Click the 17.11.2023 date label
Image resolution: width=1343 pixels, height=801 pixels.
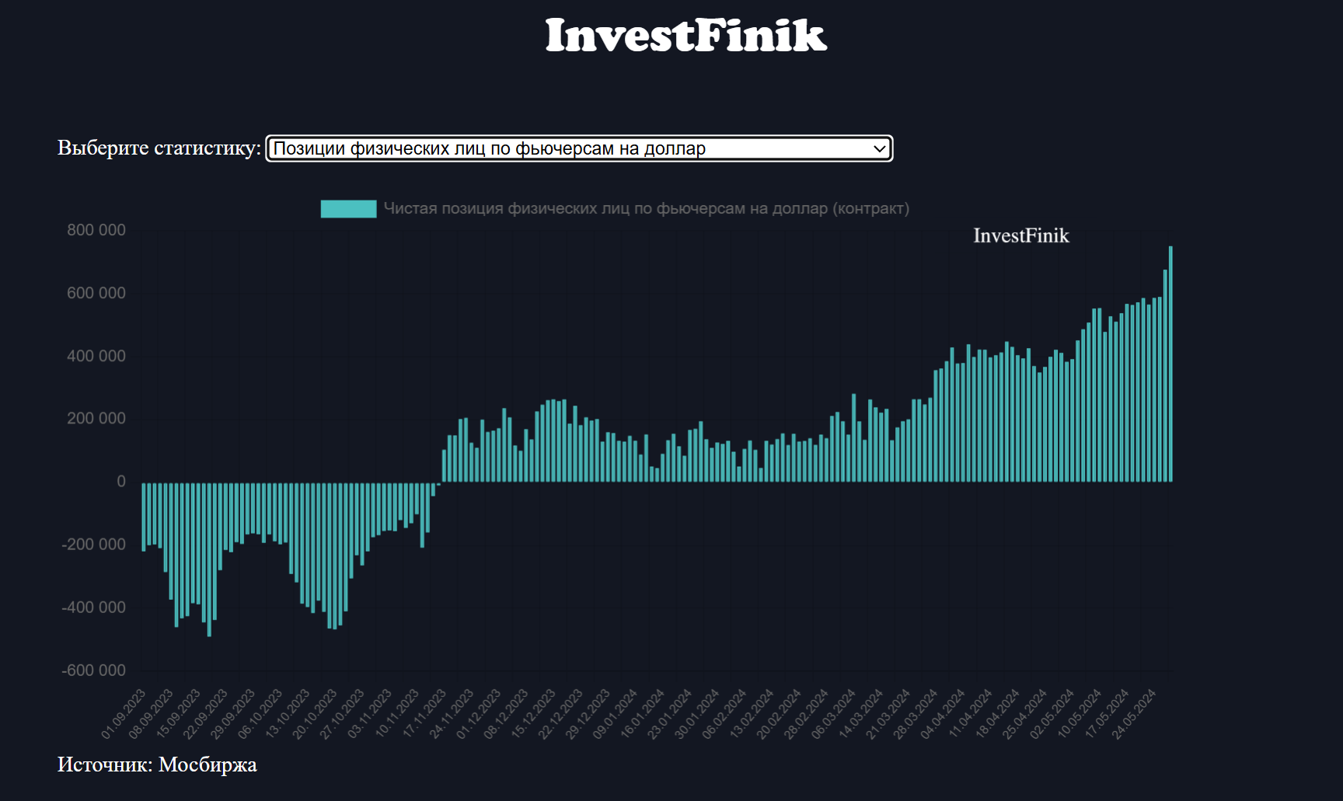click(x=425, y=713)
